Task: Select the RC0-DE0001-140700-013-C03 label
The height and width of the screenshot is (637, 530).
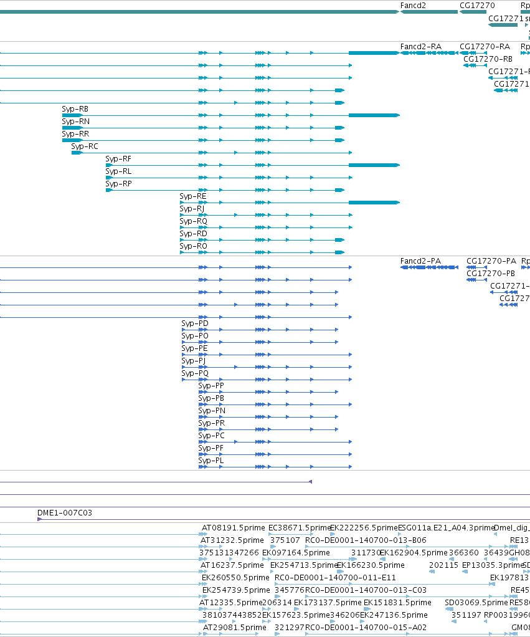Action: pos(366,590)
